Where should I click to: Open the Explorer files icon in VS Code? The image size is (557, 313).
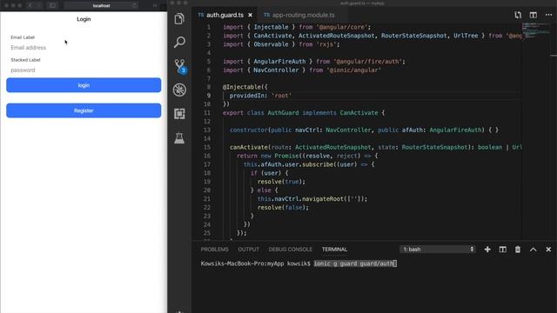click(179, 19)
